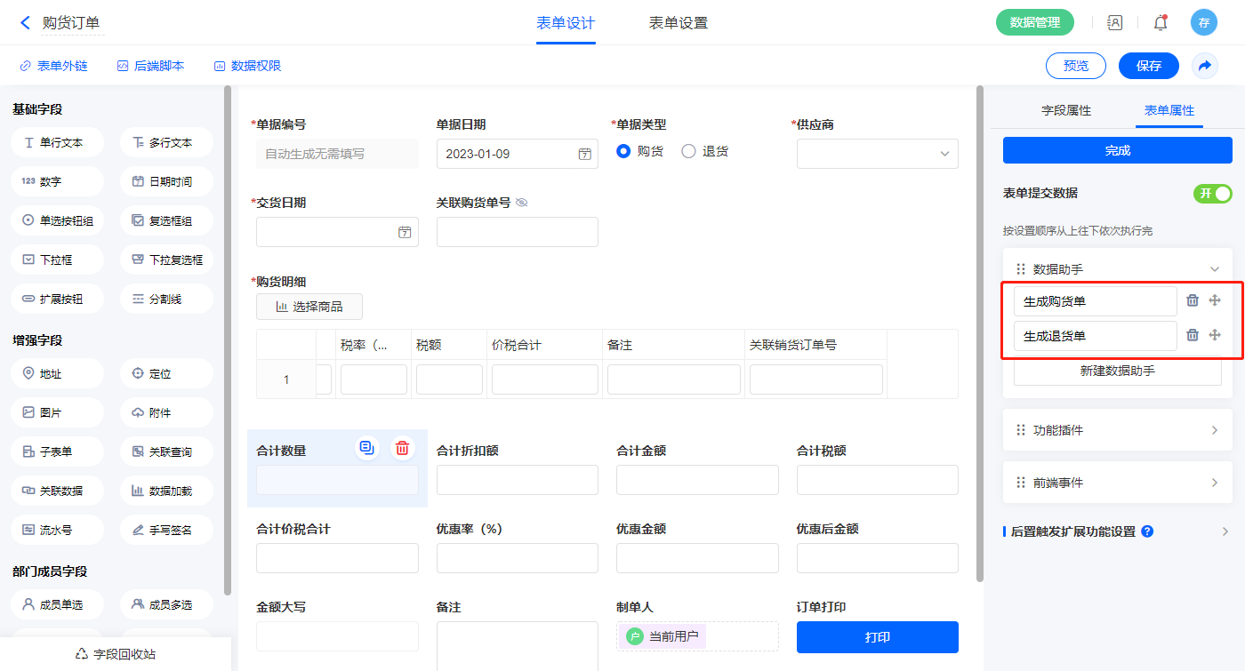The height and width of the screenshot is (671, 1245).
Task: Open the 供应商 dropdown
Action: click(877, 154)
